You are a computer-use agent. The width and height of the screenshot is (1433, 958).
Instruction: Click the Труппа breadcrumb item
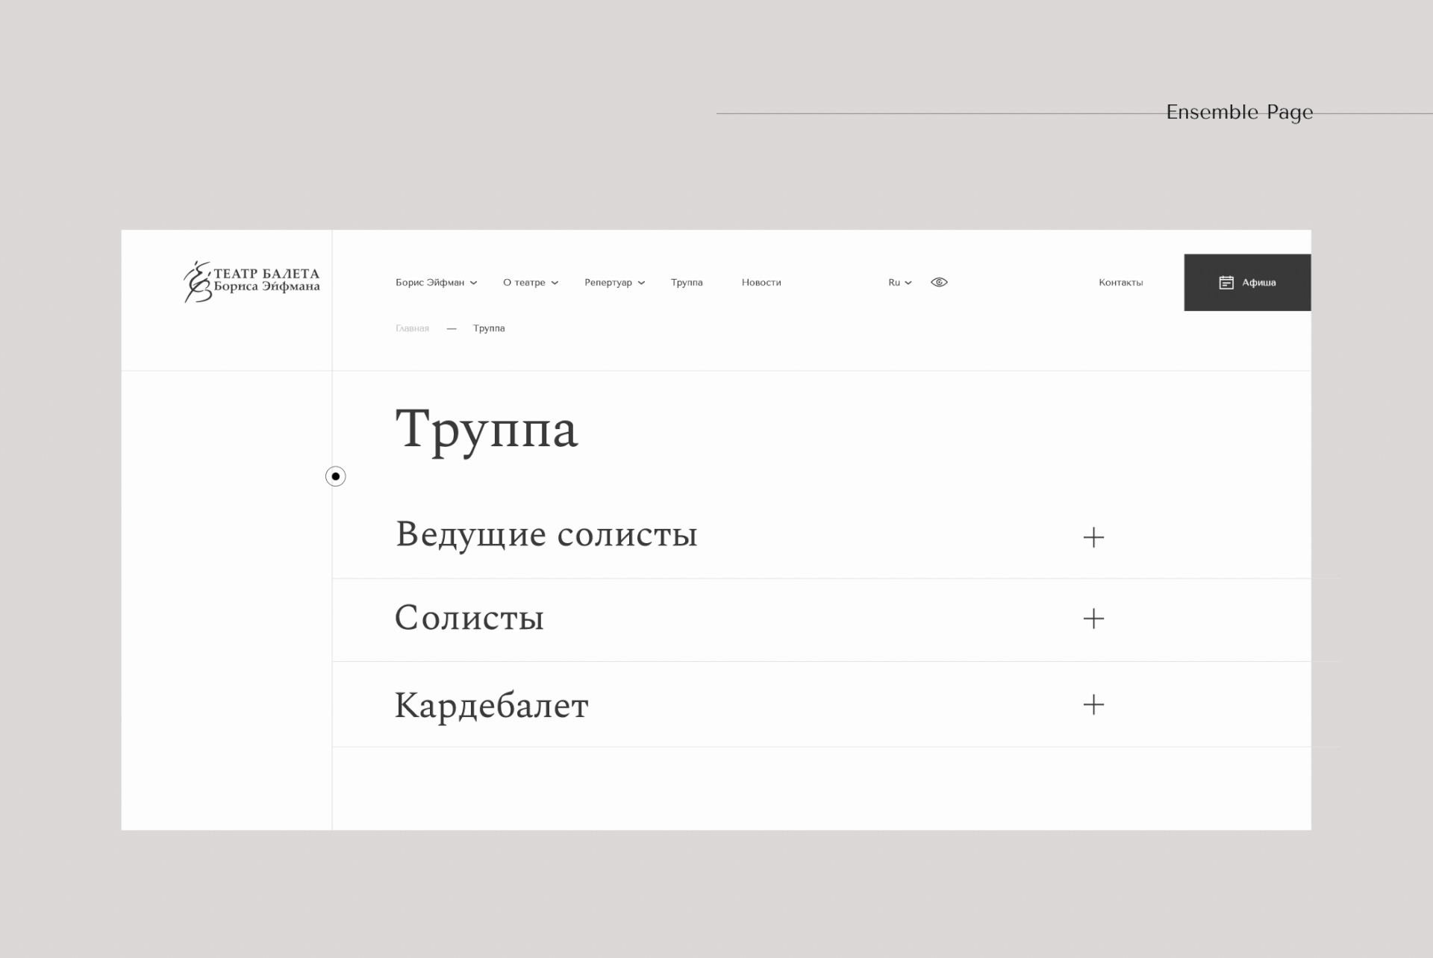point(488,328)
